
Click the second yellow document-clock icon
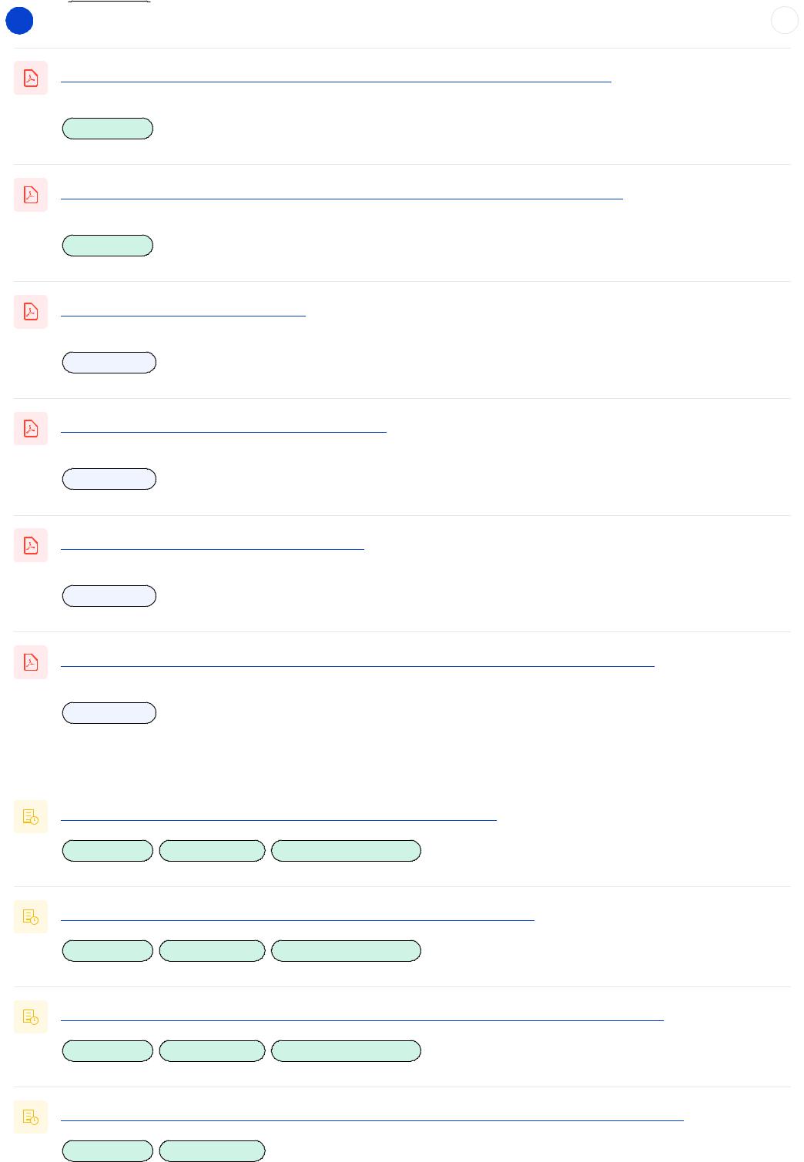coord(31,917)
